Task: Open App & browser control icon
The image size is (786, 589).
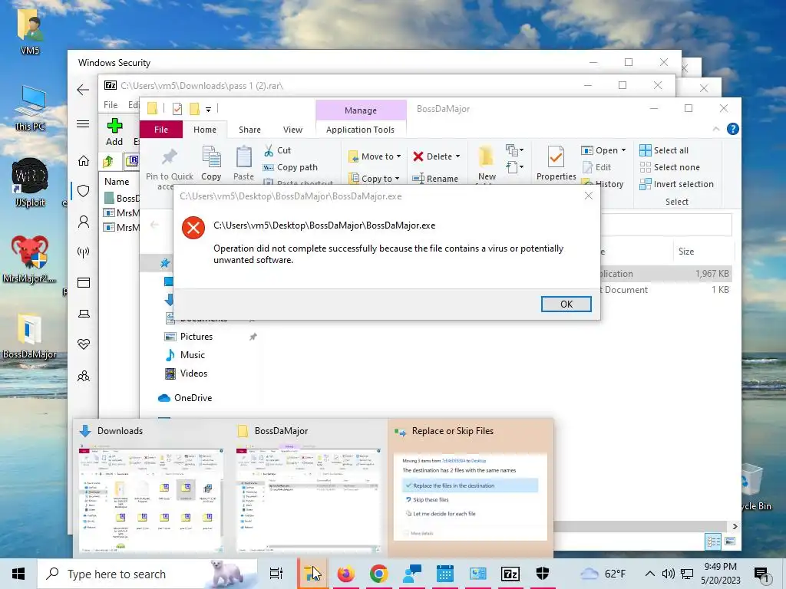Action: pyautogui.click(x=83, y=282)
